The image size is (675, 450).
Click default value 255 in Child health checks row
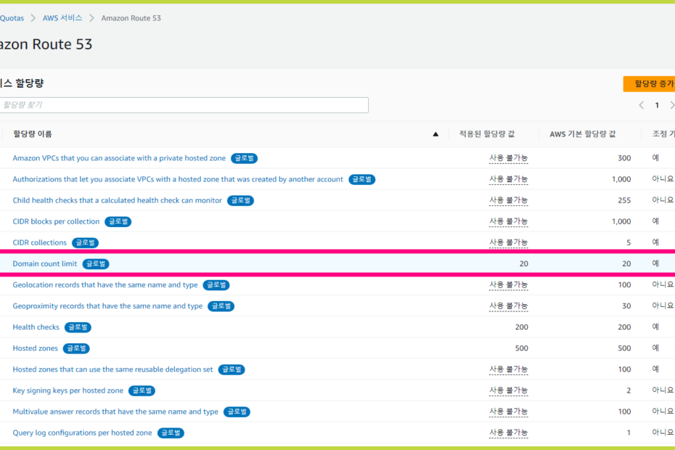click(624, 200)
